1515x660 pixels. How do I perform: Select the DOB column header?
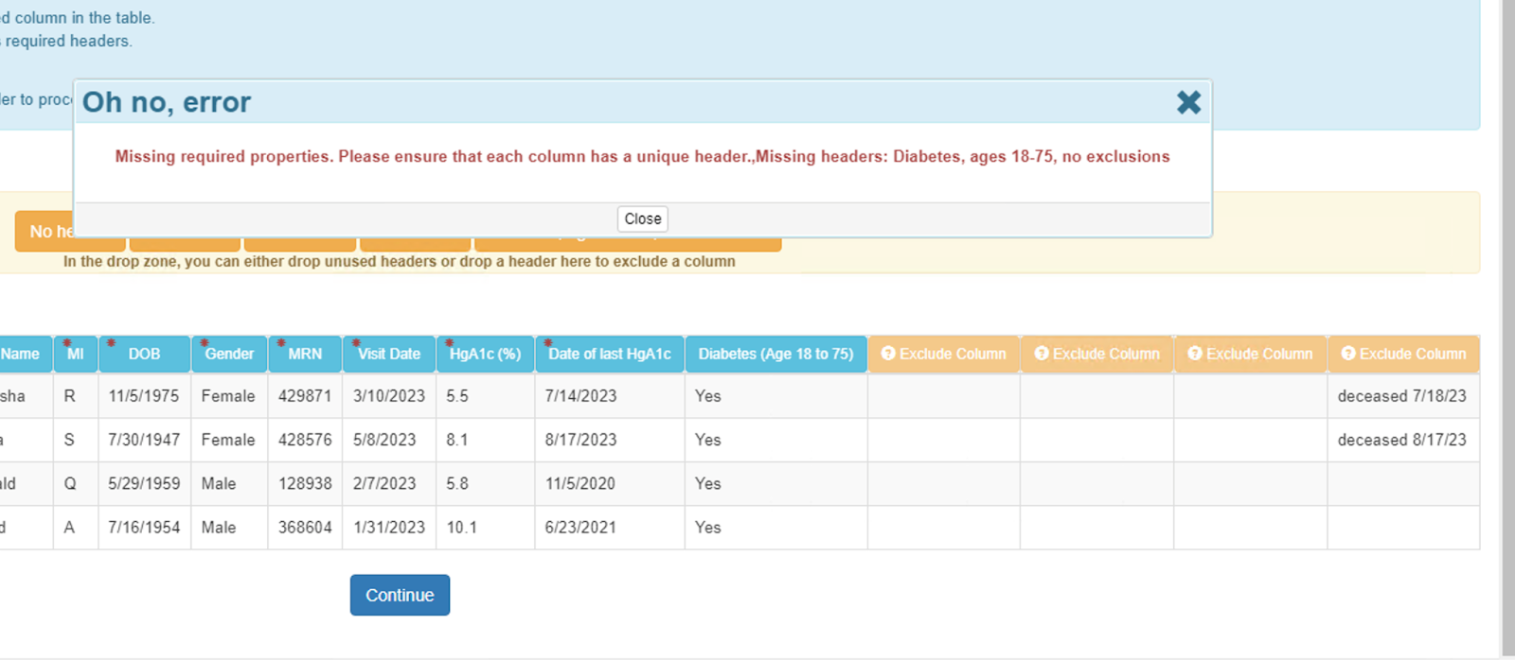coord(144,355)
